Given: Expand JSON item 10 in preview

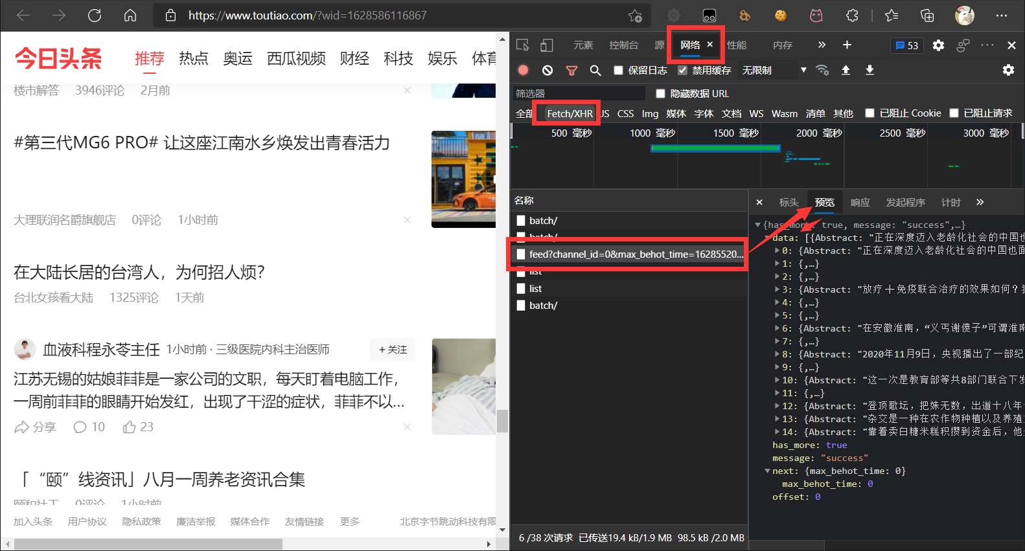Looking at the screenshot, I should point(777,380).
